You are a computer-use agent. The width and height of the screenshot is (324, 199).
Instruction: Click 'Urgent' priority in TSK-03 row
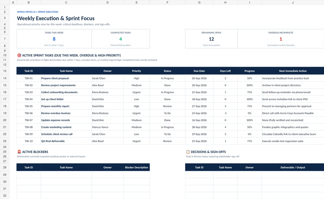(136, 92)
